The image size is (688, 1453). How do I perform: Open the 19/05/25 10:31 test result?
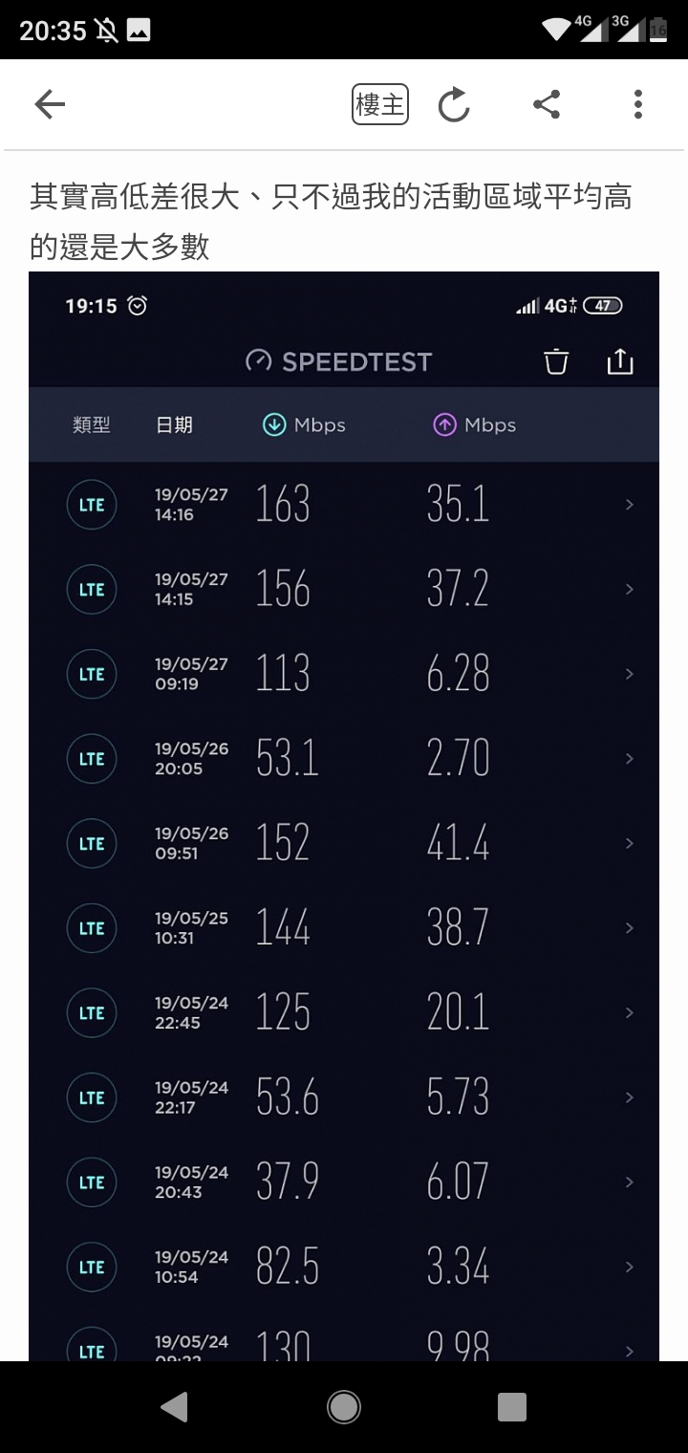(344, 928)
